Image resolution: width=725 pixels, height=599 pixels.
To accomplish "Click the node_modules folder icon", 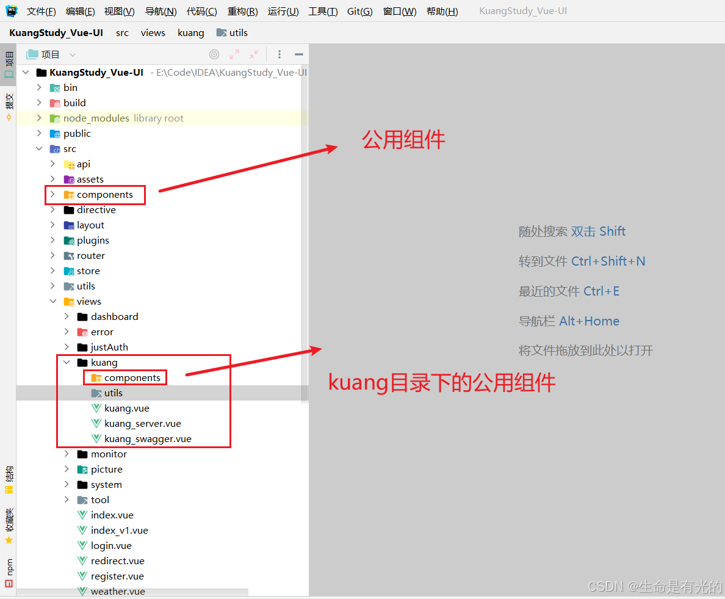I will (x=55, y=118).
